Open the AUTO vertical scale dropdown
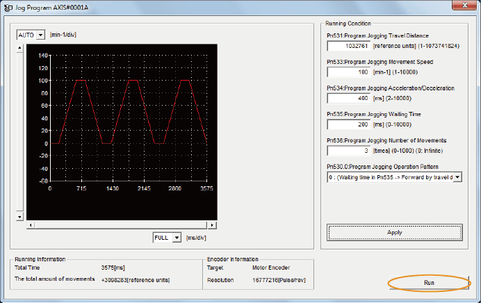This screenshot has height=303, width=481. tap(40, 35)
